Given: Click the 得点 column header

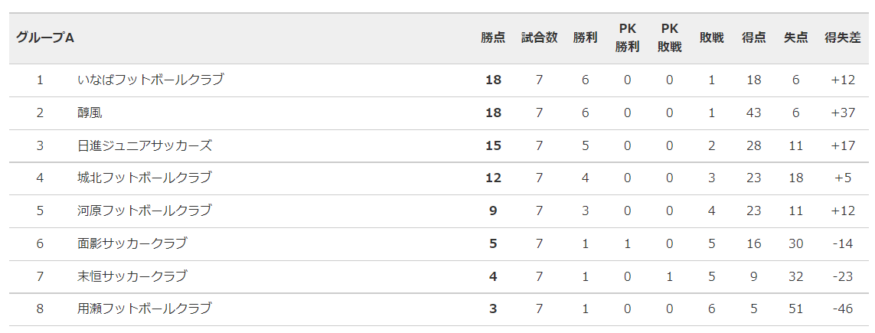Looking at the screenshot, I should [x=754, y=38].
